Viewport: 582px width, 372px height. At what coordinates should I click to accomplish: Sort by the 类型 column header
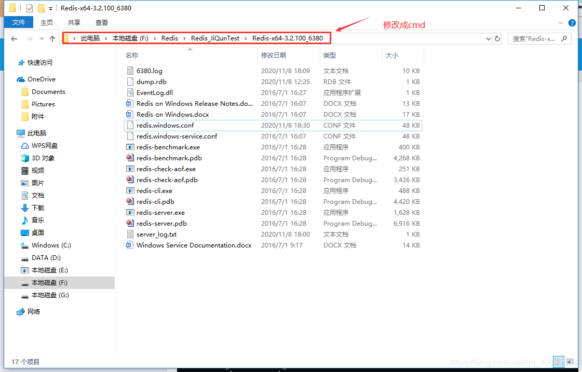[330, 56]
